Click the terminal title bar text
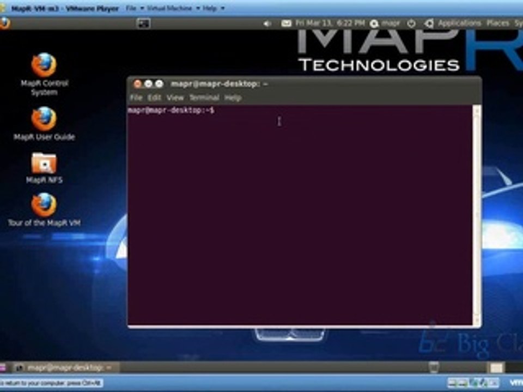The image size is (523, 392). (219, 84)
